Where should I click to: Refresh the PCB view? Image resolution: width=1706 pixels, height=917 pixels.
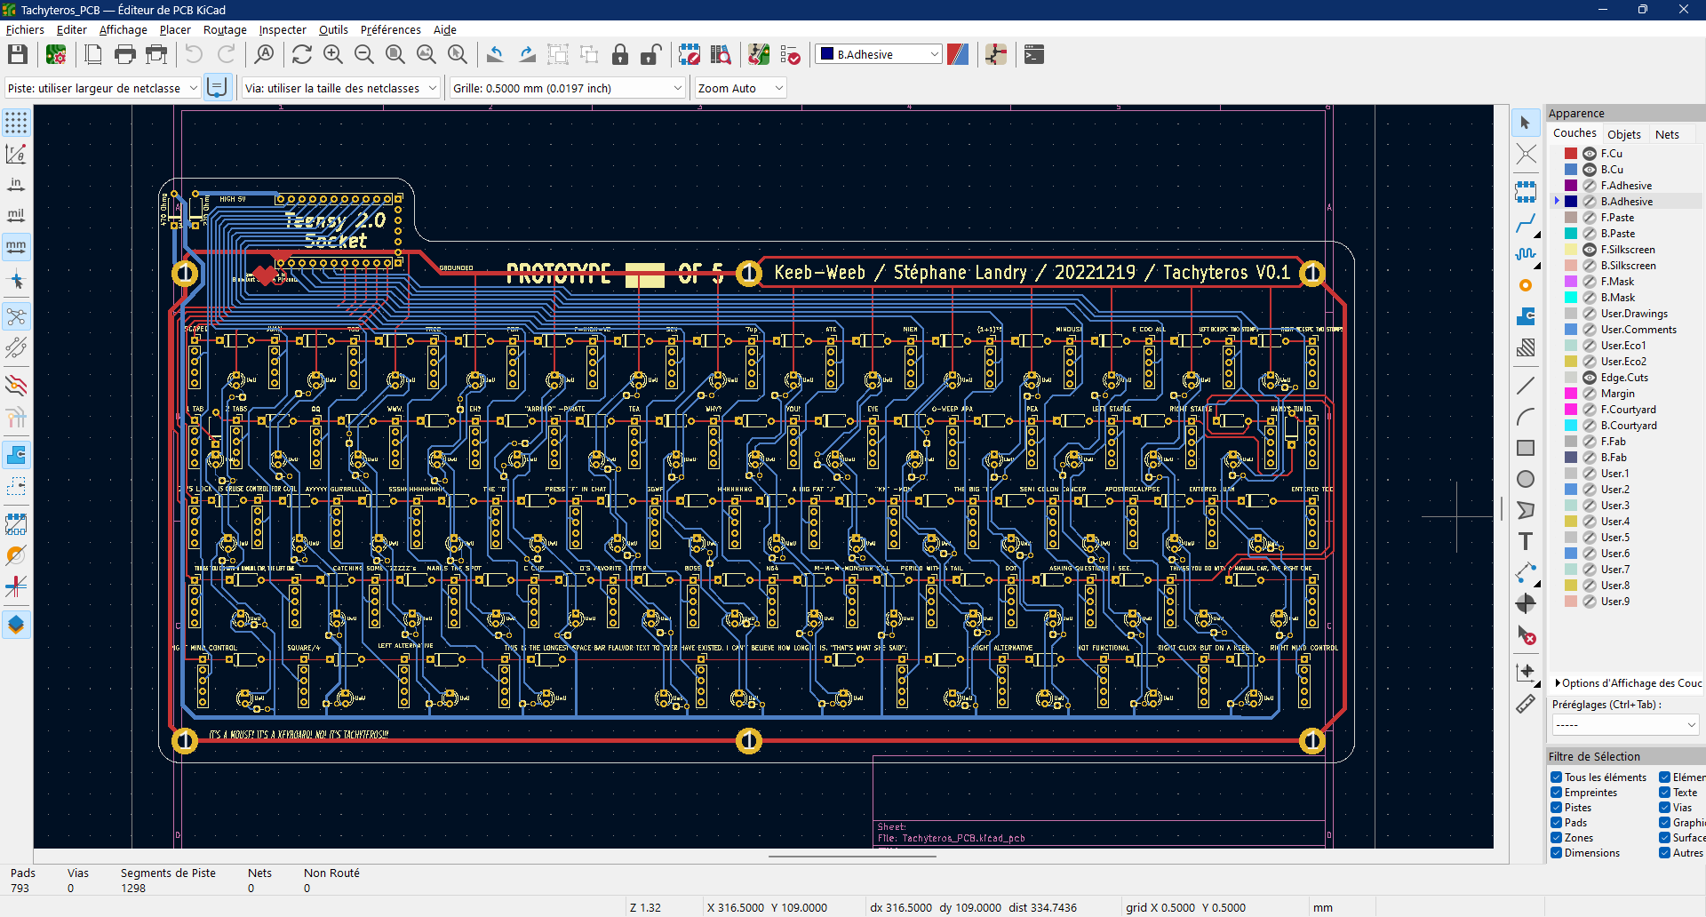[302, 55]
